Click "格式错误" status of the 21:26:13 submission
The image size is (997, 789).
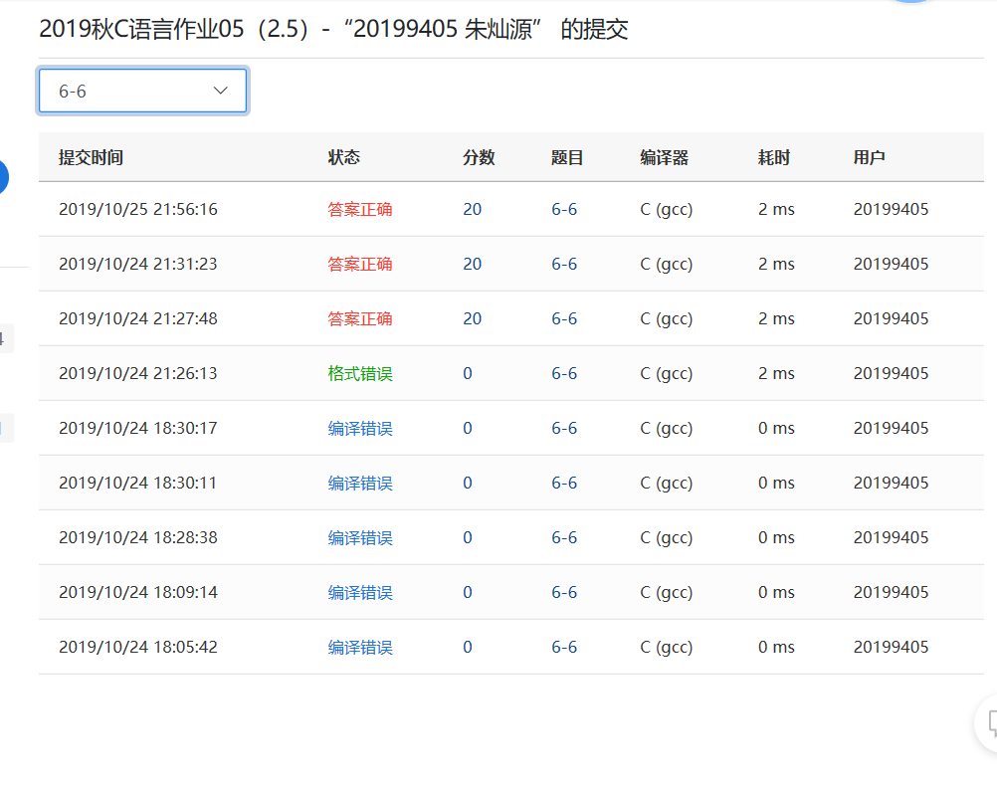[x=360, y=373]
